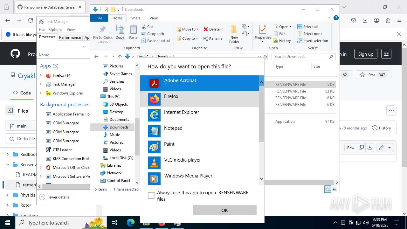Select Windows Media Player as the app
Image resolution: width=407 pixels, height=229 pixels.
click(x=200, y=179)
